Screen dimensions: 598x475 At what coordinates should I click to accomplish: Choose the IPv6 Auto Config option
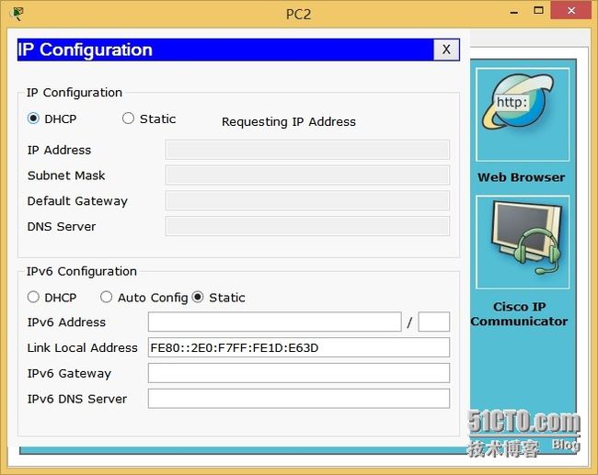click(x=106, y=297)
